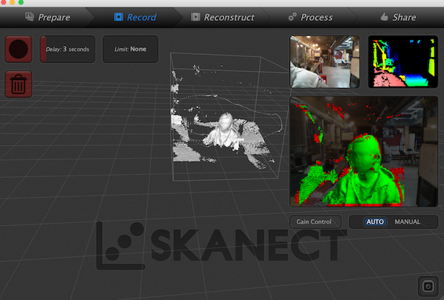The image size is (444, 300).
Task: Open the Prepare tab
Action: click(x=47, y=17)
